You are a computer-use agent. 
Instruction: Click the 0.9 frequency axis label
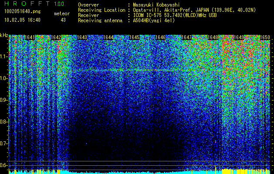click(3, 100)
